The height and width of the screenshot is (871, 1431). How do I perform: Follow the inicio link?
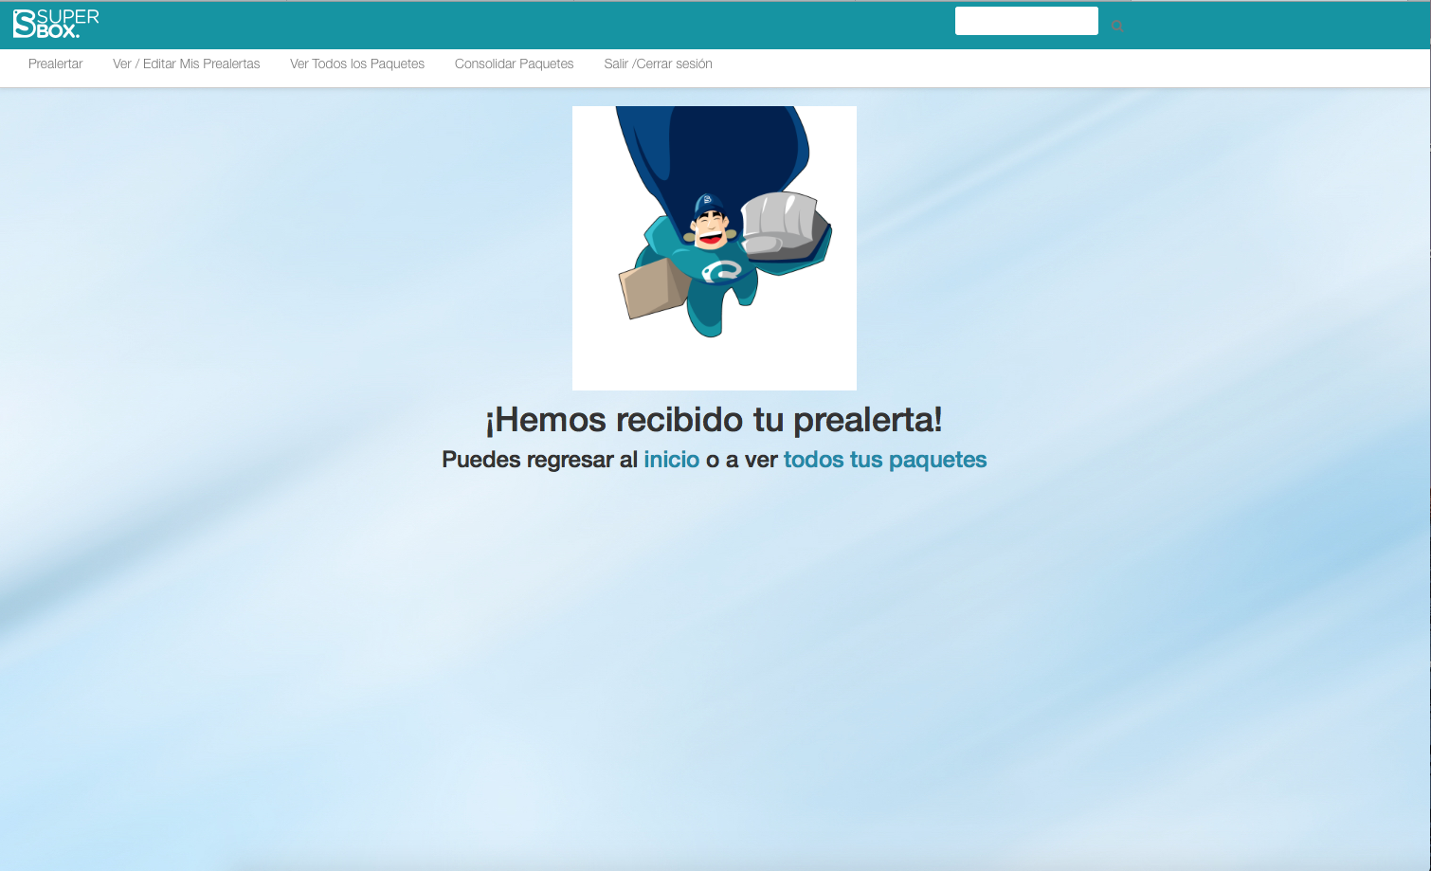tap(672, 460)
